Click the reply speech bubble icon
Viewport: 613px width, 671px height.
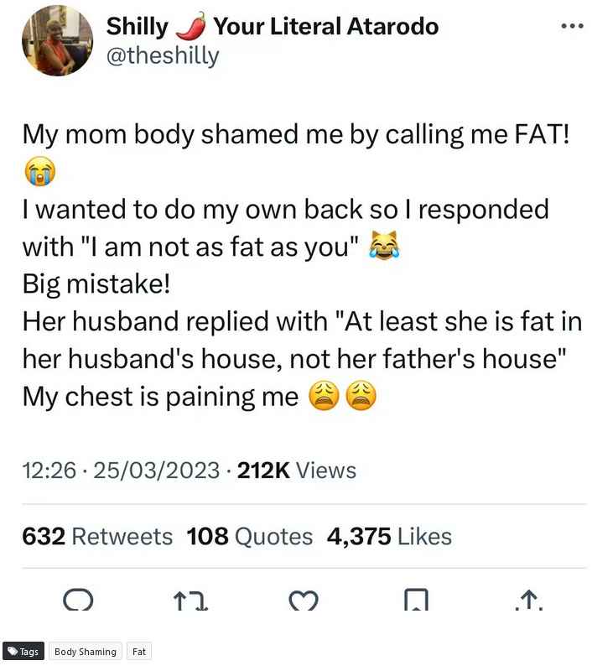point(78,600)
